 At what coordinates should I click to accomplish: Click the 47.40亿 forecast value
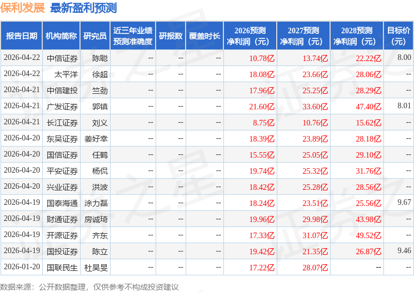[368, 107]
